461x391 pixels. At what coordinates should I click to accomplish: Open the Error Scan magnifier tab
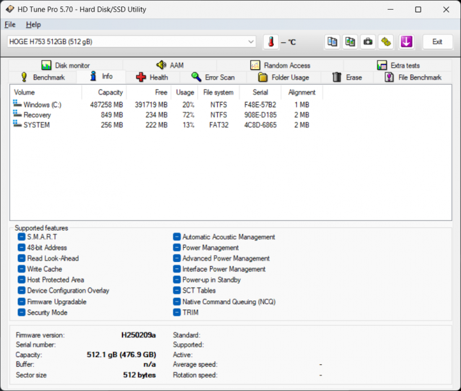pyautogui.click(x=213, y=78)
